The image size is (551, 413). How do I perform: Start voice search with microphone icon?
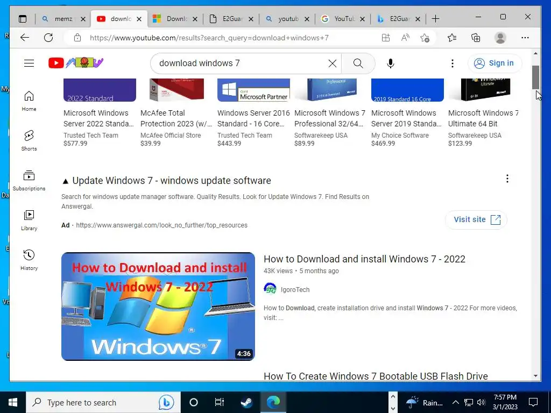390,63
